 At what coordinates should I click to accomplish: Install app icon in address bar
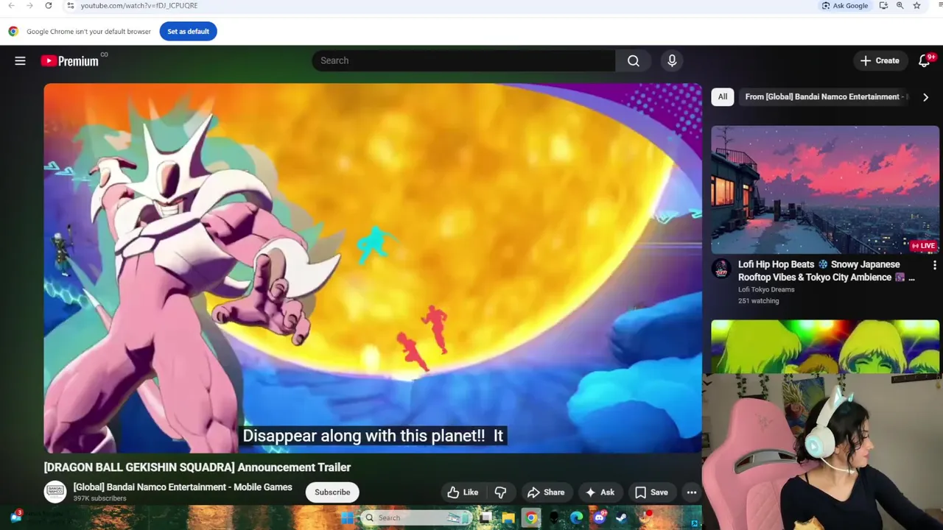883,6
